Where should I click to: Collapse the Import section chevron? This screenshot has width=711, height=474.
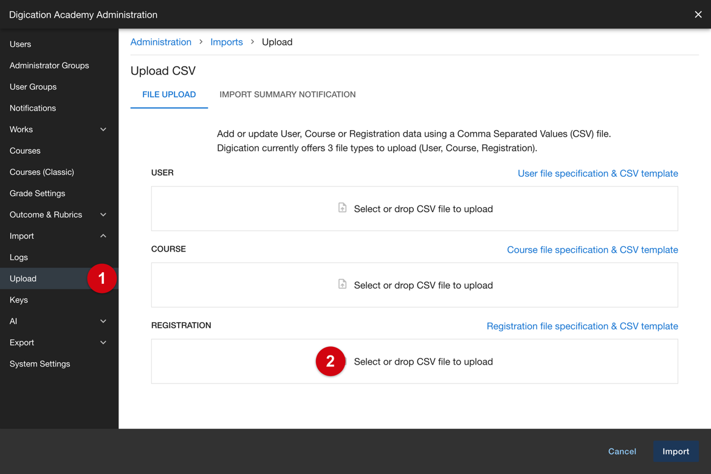coord(103,236)
